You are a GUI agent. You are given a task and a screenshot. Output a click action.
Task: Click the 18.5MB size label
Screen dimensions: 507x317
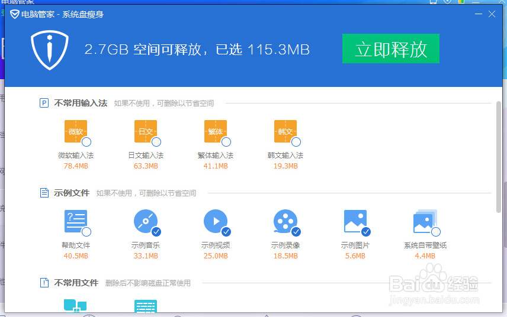click(x=285, y=256)
